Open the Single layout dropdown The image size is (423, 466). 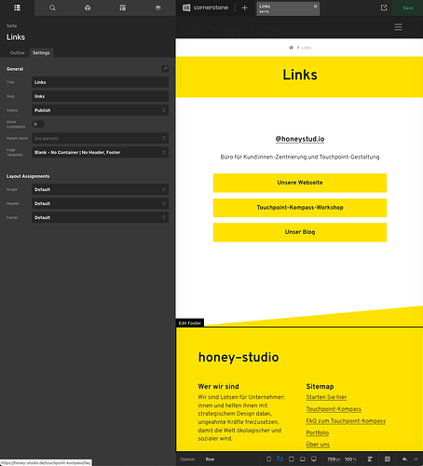[100, 189]
